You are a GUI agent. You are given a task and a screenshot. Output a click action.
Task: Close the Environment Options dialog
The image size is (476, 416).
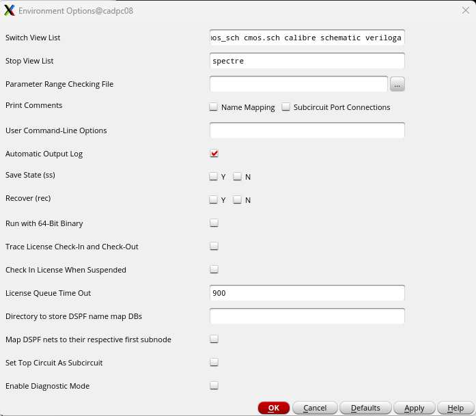(465, 11)
